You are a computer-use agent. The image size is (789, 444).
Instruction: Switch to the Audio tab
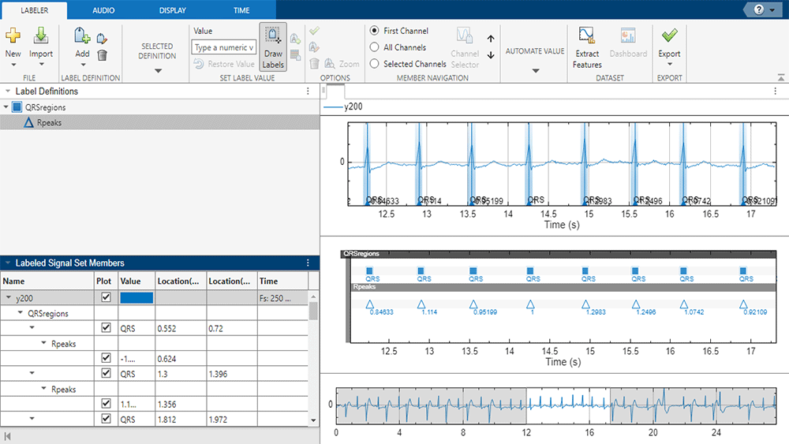(103, 9)
